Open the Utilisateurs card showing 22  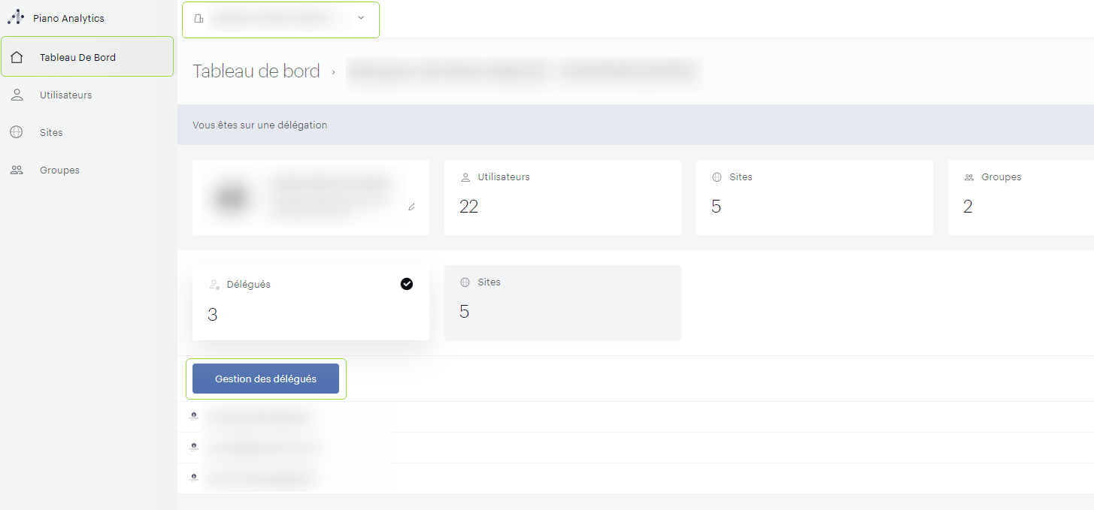(x=562, y=197)
